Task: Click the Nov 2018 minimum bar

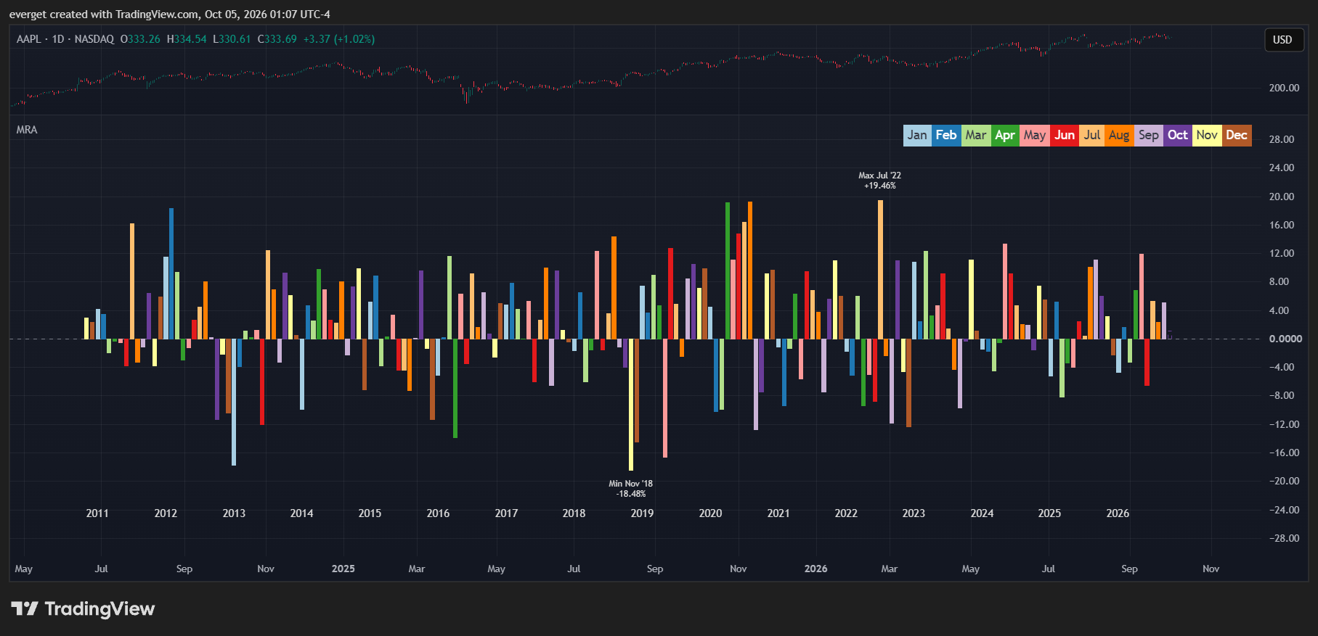Action: click(x=630, y=405)
